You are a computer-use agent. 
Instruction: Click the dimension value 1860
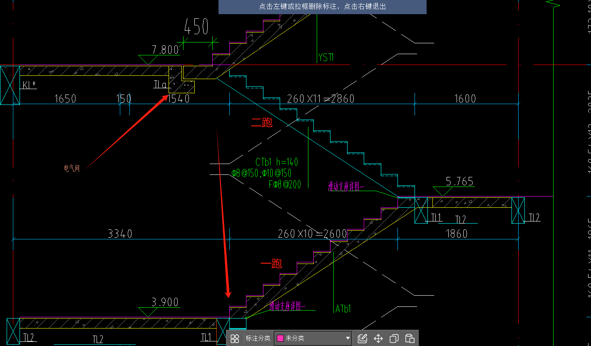[457, 234]
